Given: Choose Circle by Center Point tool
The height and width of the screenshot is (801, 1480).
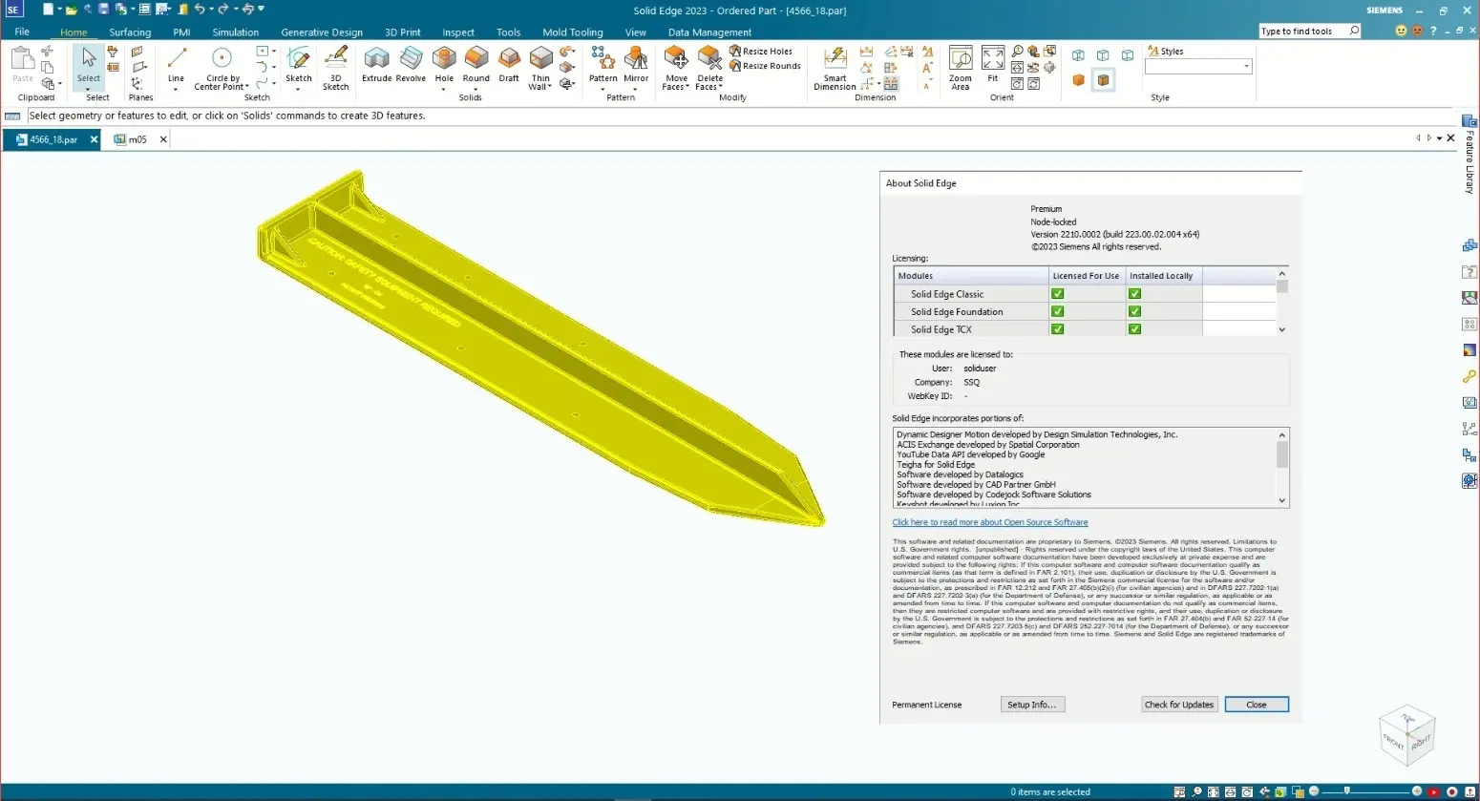Looking at the screenshot, I should click(222, 67).
